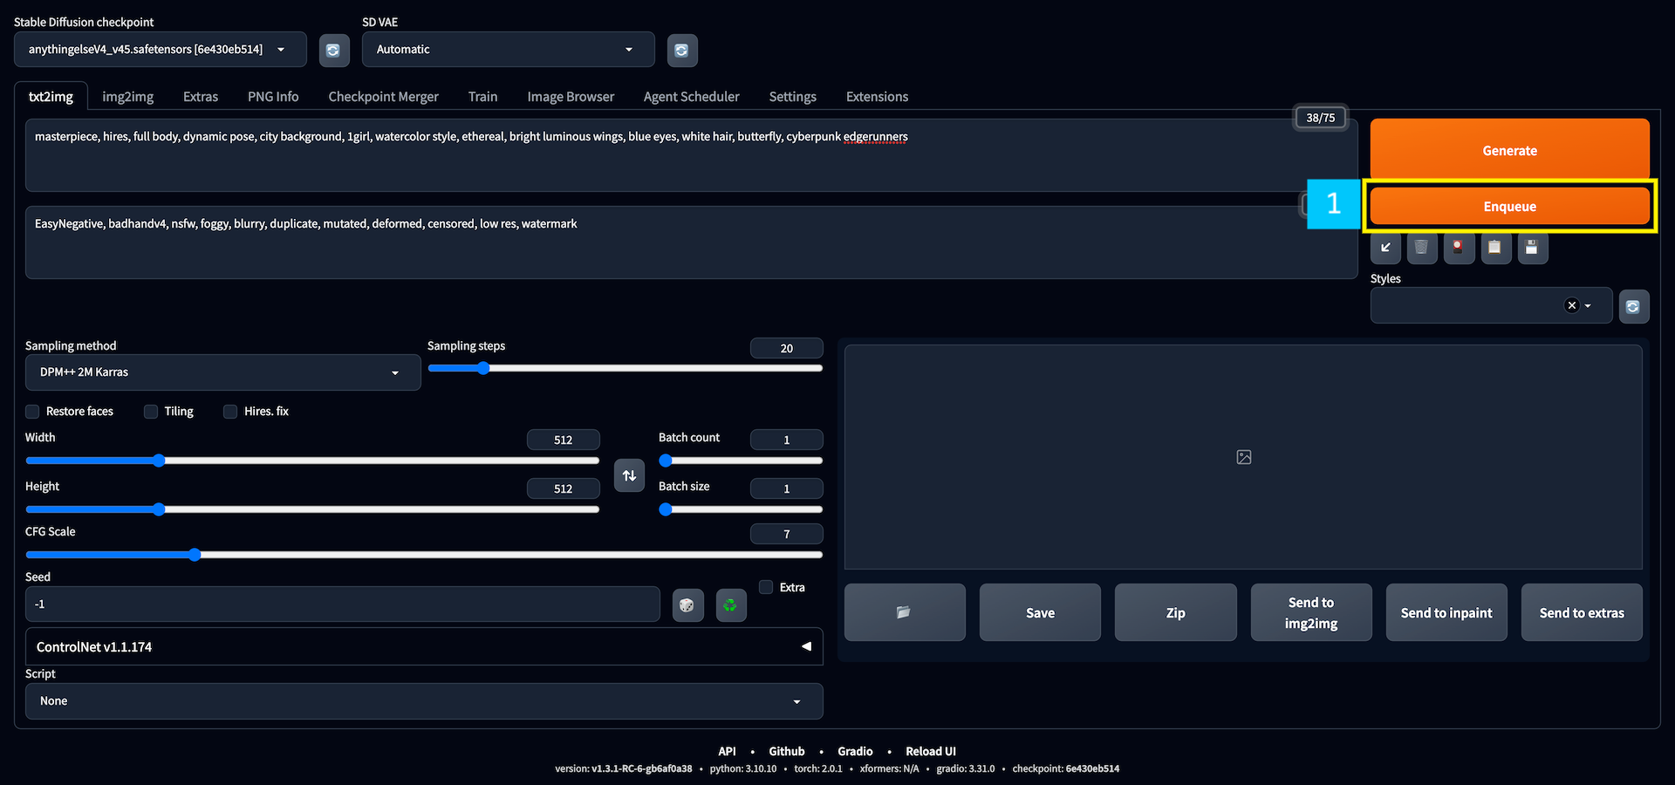
Task: Enable the Restore faces checkbox
Action: (31, 411)
